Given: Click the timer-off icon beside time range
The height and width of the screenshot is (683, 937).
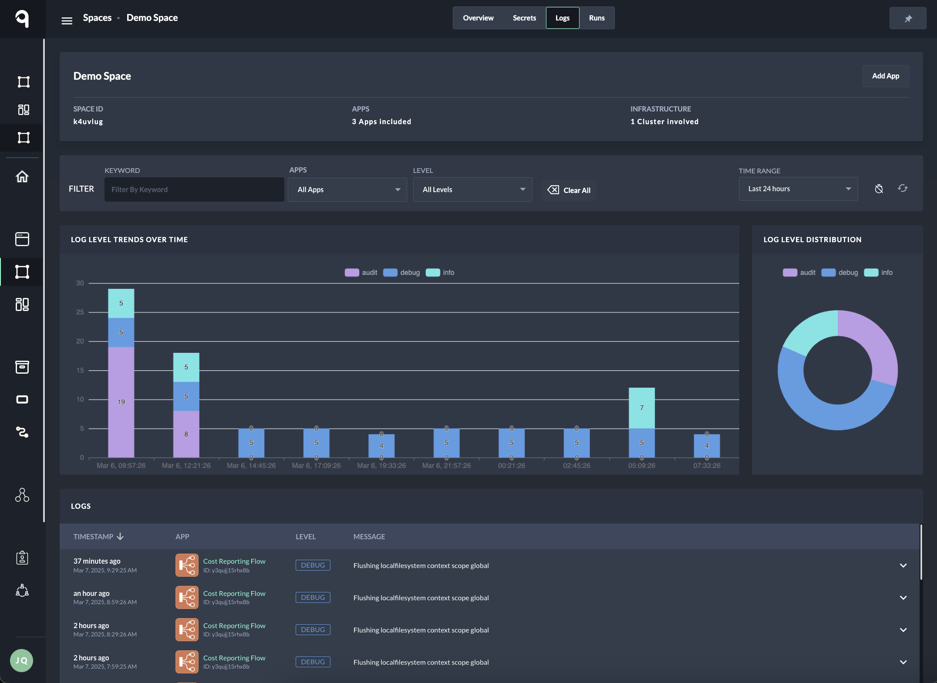Looking at the screenshot, I should click(879, 189).
